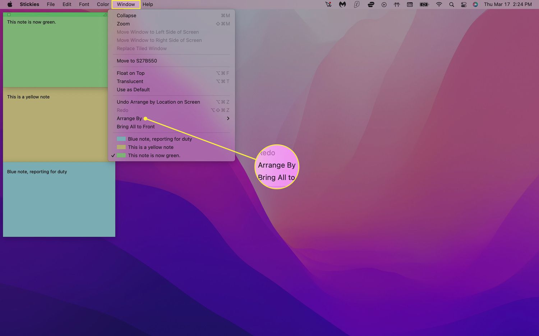Viewport: 539px width, 336px height.
Task: Click the green note's close box
Action: click(x=9, y=15)
